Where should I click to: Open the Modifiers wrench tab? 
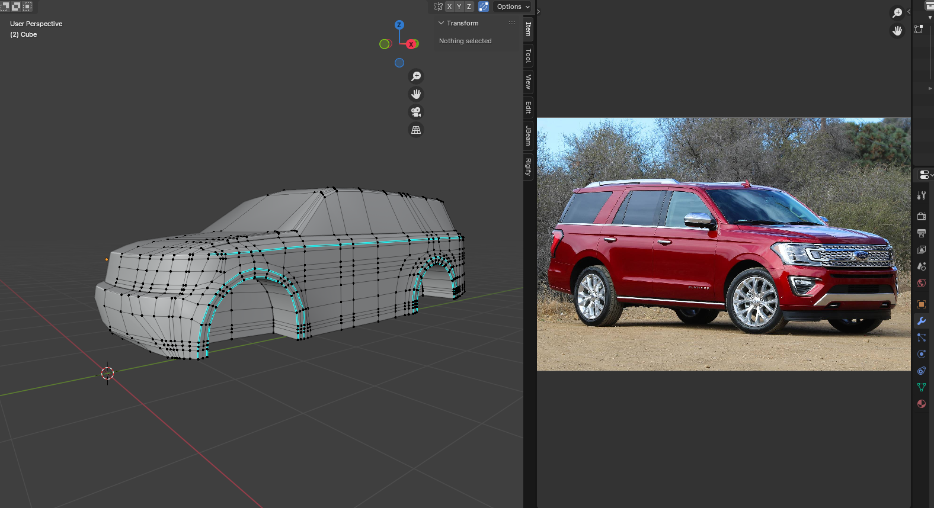tap(922, 321)
